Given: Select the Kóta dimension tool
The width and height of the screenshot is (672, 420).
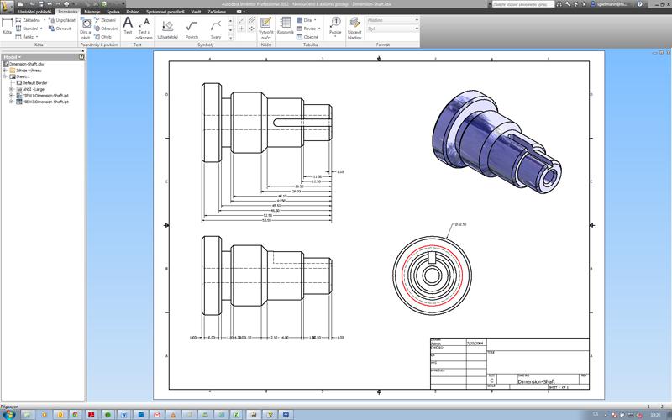Looking at the screenshot, I should click(x=8, y=24).
